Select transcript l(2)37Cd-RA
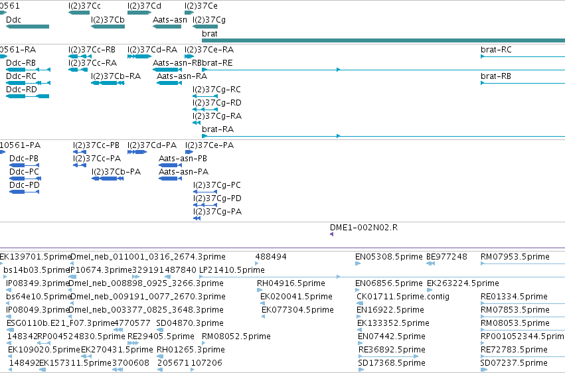Viewport: 565px width, 373px height. coord(139,56)
